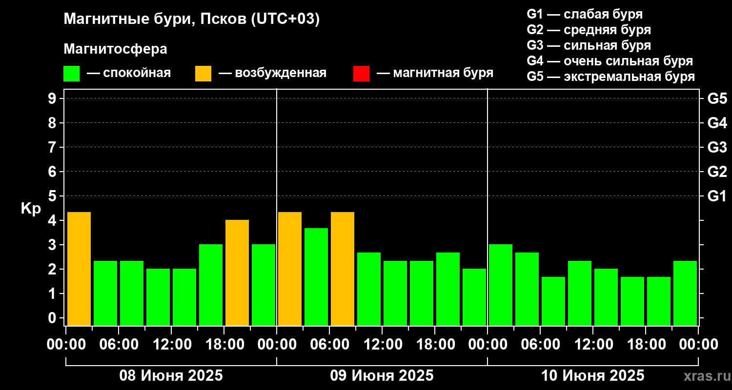
Task: Click the '12:00' time label for 08 Июня
Action: point(171,345)
